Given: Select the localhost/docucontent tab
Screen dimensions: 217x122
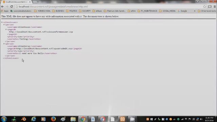Looking at the screenshot, I should [x=16, y=2].
